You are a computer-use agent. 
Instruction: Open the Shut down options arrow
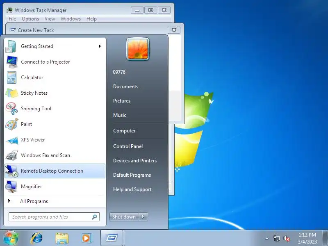143,217
